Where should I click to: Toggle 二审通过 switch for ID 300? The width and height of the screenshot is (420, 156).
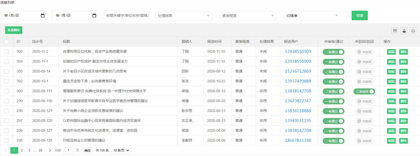pyautogui.click(x=333, y=91)
